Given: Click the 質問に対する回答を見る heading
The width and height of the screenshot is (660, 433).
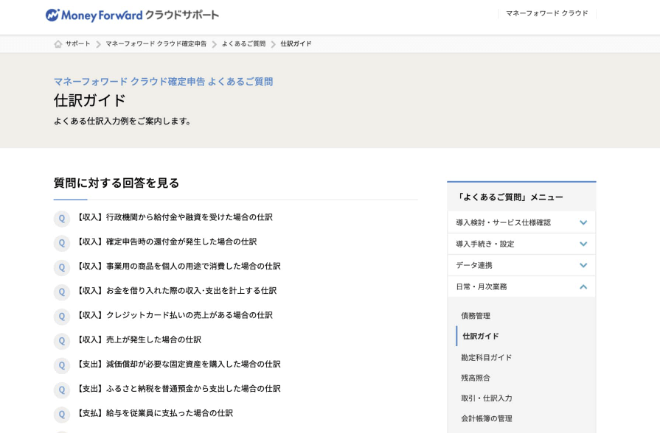Looking at the screenshot, I should (117, 183).
